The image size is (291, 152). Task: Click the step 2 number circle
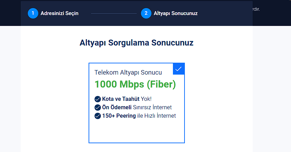(146, 13)
